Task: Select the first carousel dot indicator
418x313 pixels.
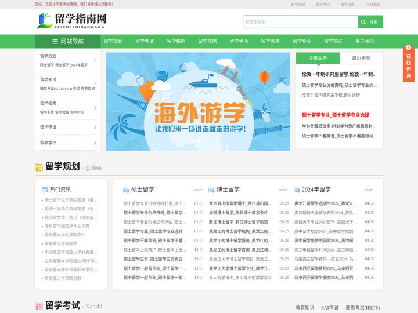Action: (191, 141)
